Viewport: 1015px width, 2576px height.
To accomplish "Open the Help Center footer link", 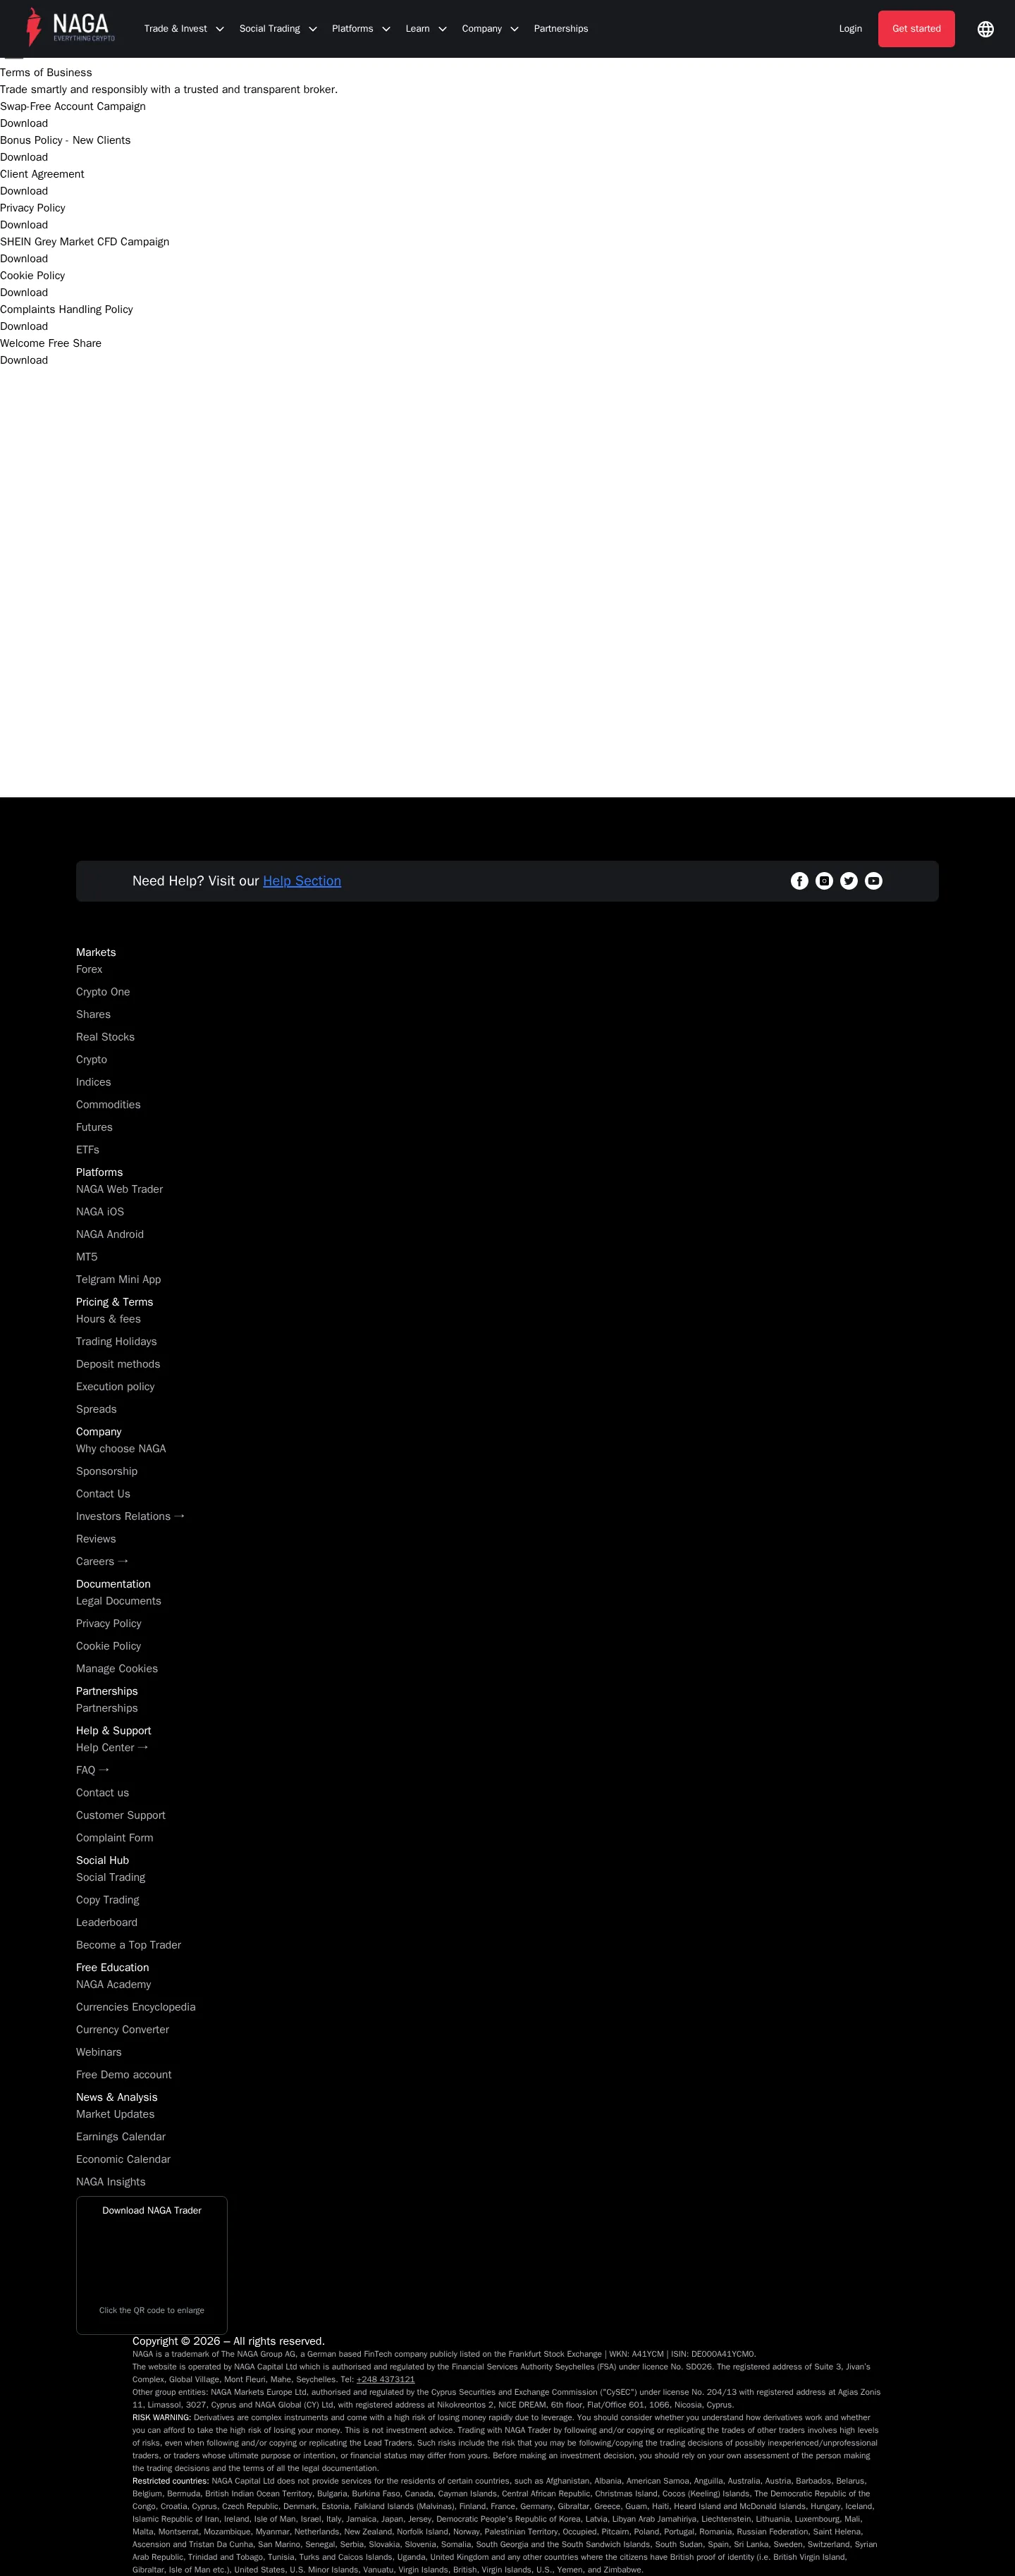I will (112, 1748).
